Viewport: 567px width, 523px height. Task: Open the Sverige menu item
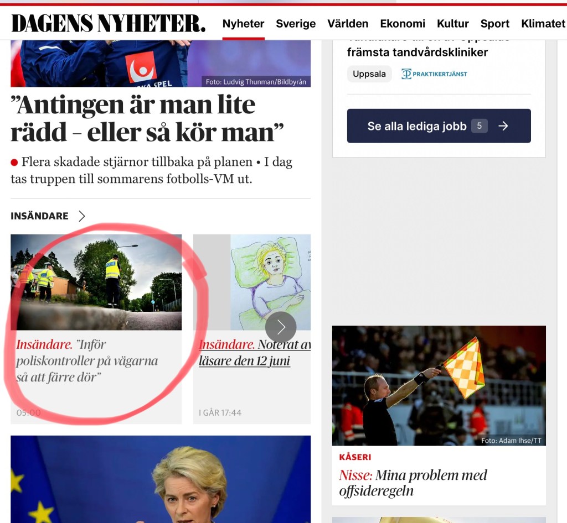click(x=296, y=24)
